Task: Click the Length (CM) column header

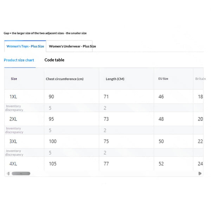Action: pos(115,79)
